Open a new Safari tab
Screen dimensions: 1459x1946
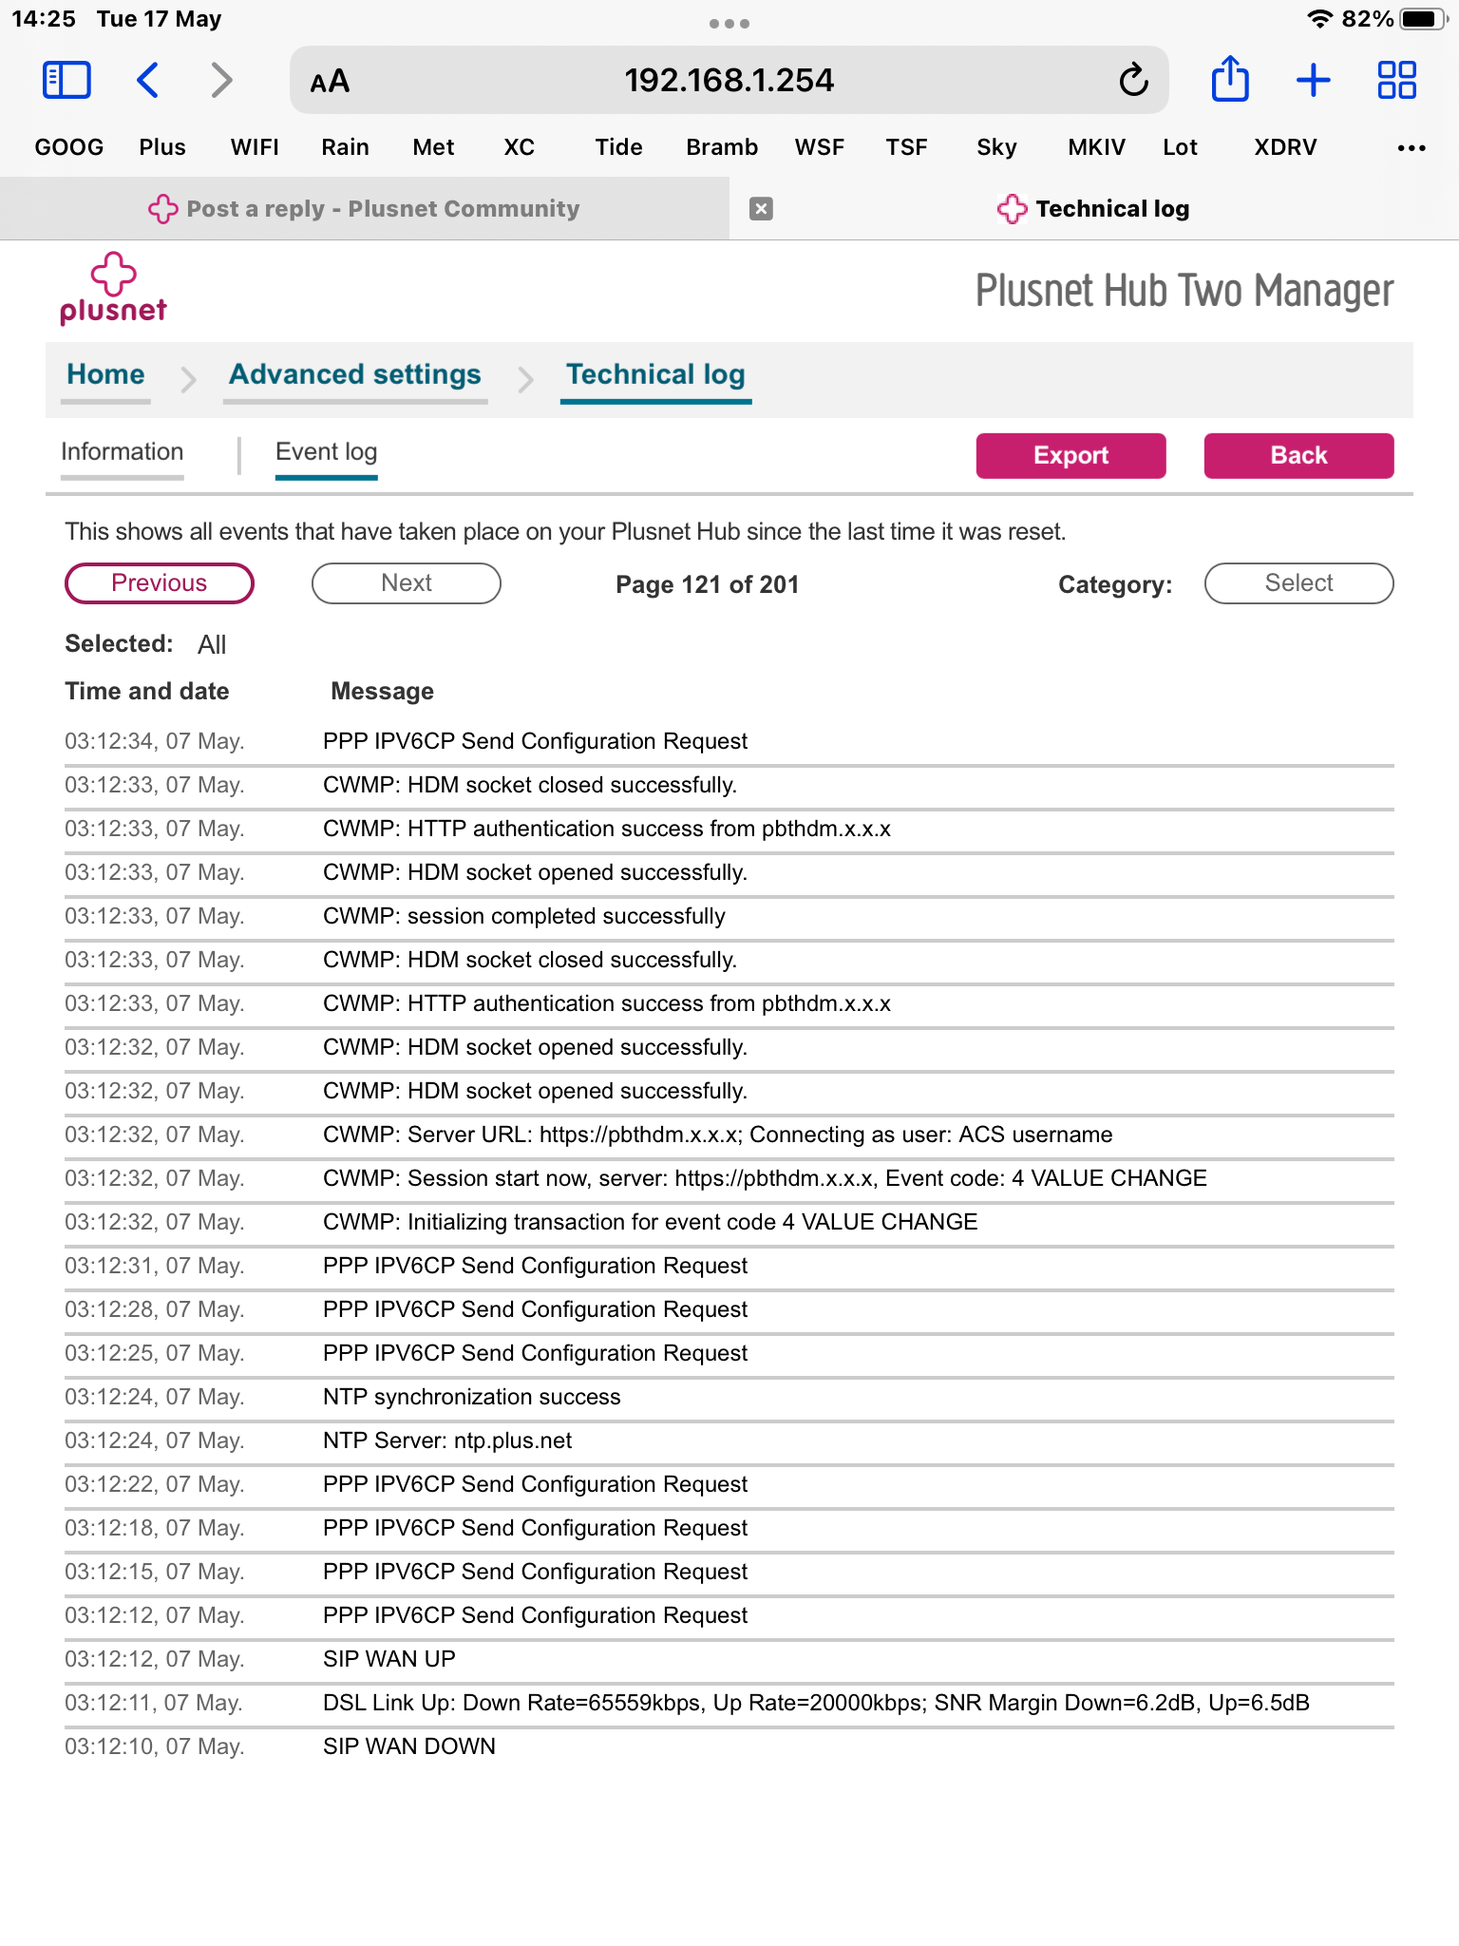click(x=1314, y=80)
